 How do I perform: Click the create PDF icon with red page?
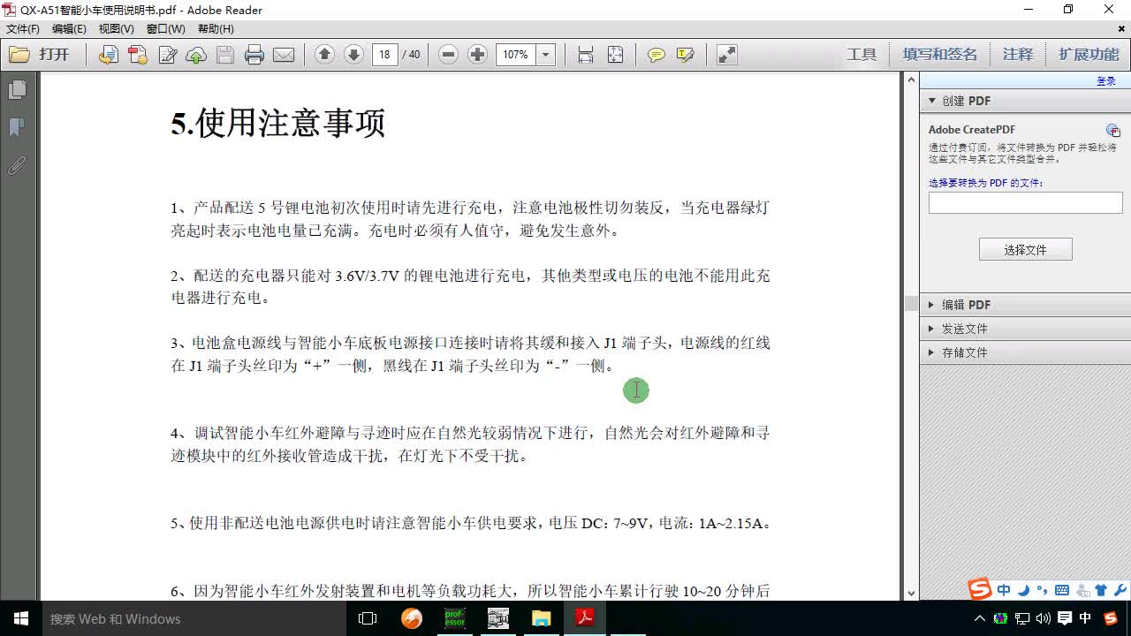tap(137, 55)
